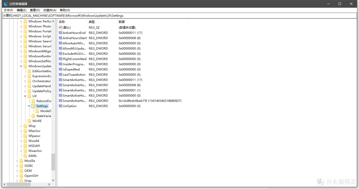This screenshot has width=359, height=189.
Task: Click the tree pane's scroll-down arrow
Action: (53, 180)
